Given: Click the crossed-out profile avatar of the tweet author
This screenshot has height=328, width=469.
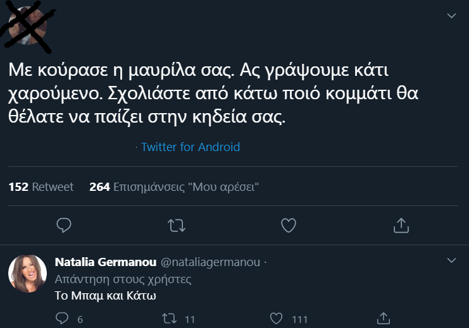Looking at the screenshot, I should [x=27, y=27].
